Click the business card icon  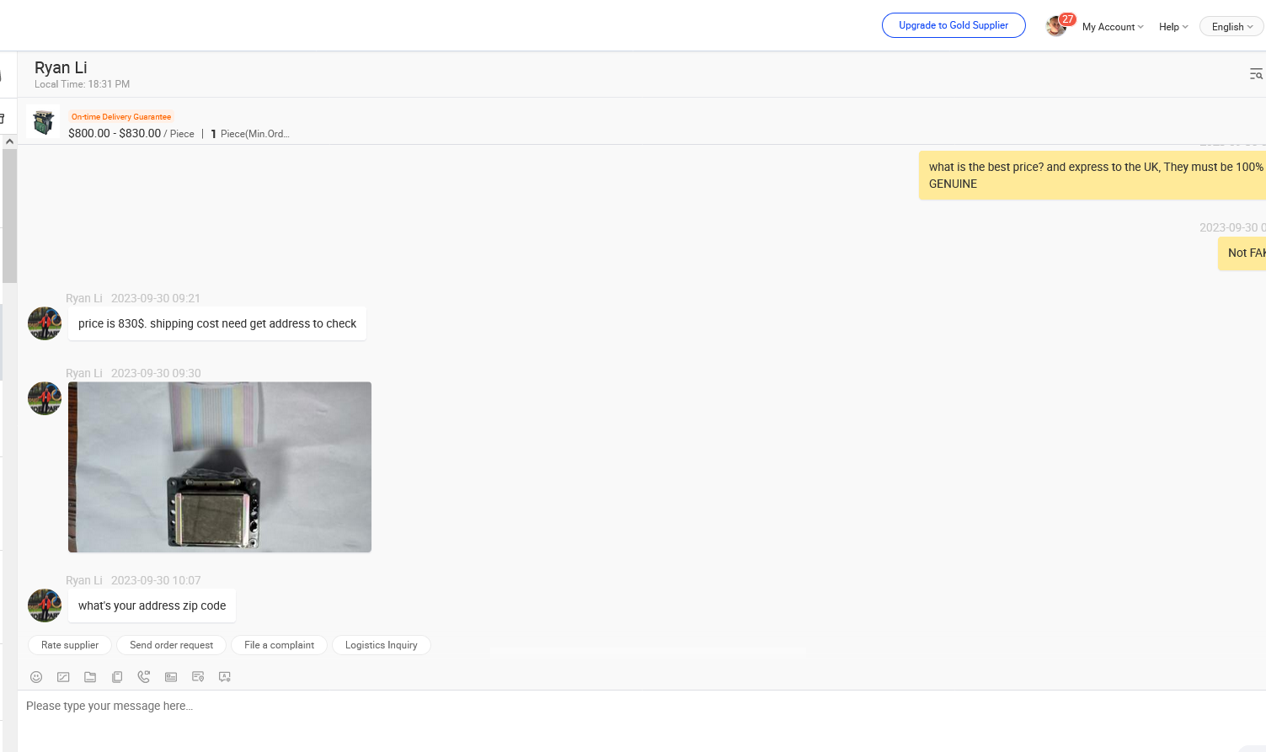[171, 677]
